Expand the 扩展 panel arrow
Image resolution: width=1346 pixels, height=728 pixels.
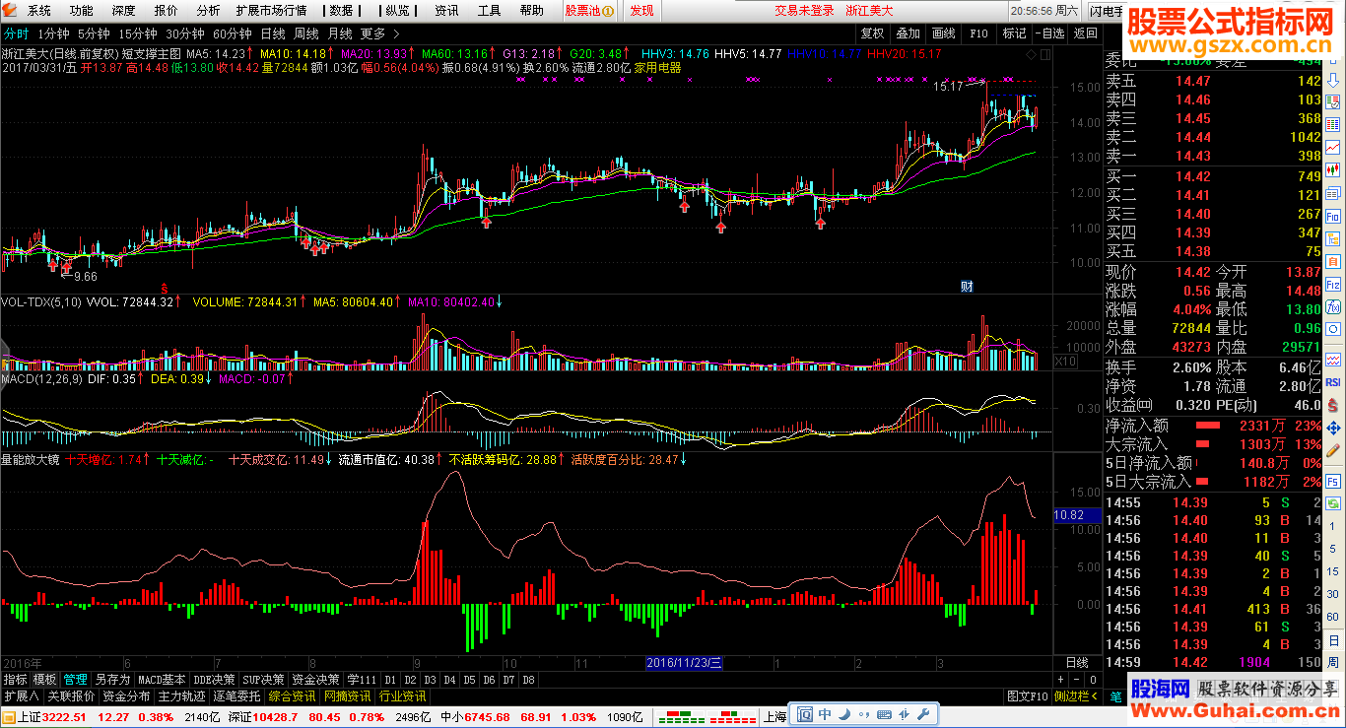click(22, 696)
